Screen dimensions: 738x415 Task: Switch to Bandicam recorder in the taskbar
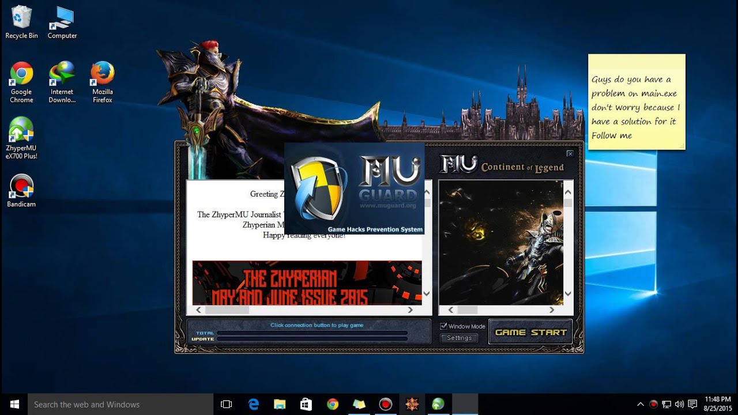(x=386, y=404)
